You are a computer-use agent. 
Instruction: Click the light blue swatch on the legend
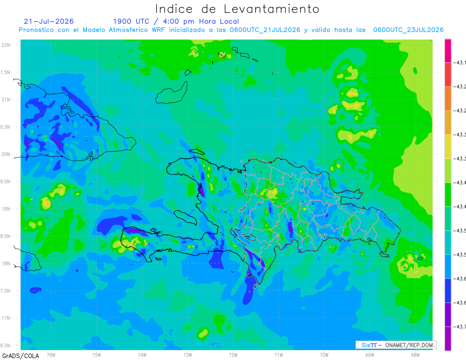pyautogui.click(x=448, y=266)
